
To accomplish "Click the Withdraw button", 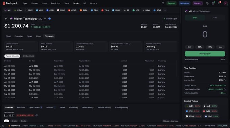I will pyautogui.click(x=184, y=3).
